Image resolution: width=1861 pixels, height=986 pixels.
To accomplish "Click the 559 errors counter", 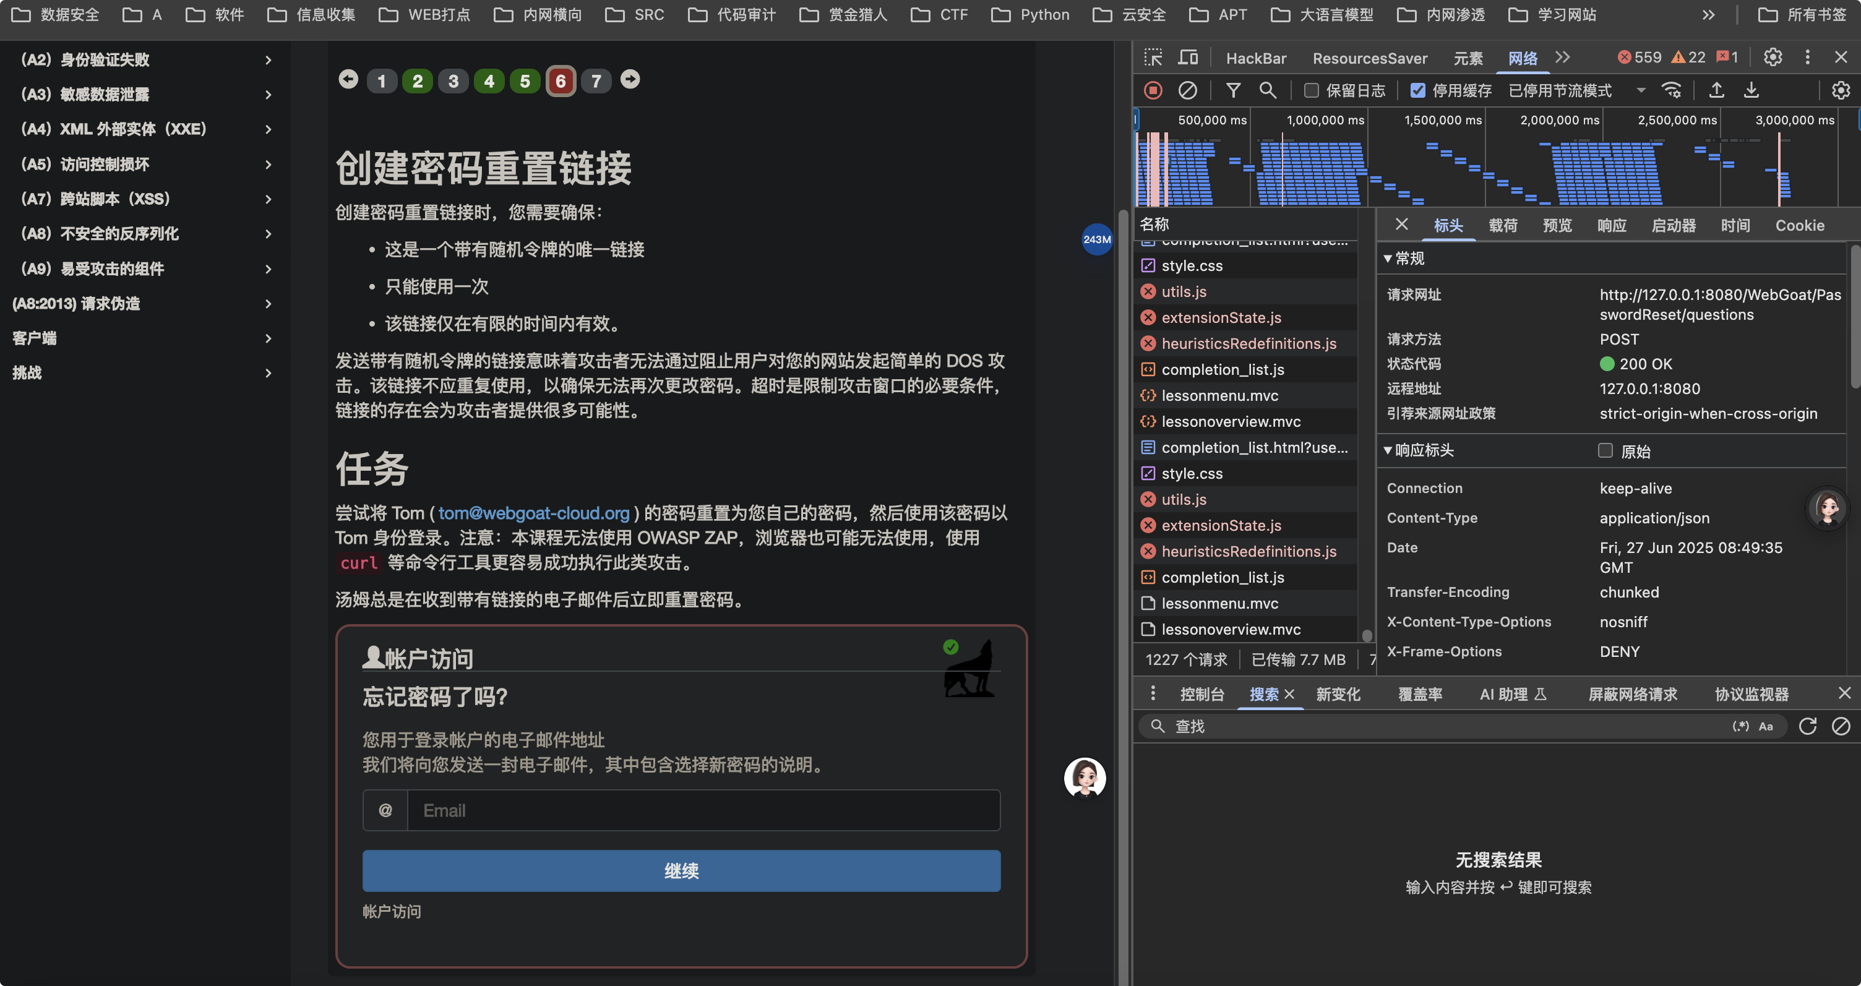I will click(1638, 58).
